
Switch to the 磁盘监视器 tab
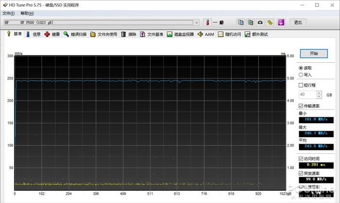pos(180,35)
